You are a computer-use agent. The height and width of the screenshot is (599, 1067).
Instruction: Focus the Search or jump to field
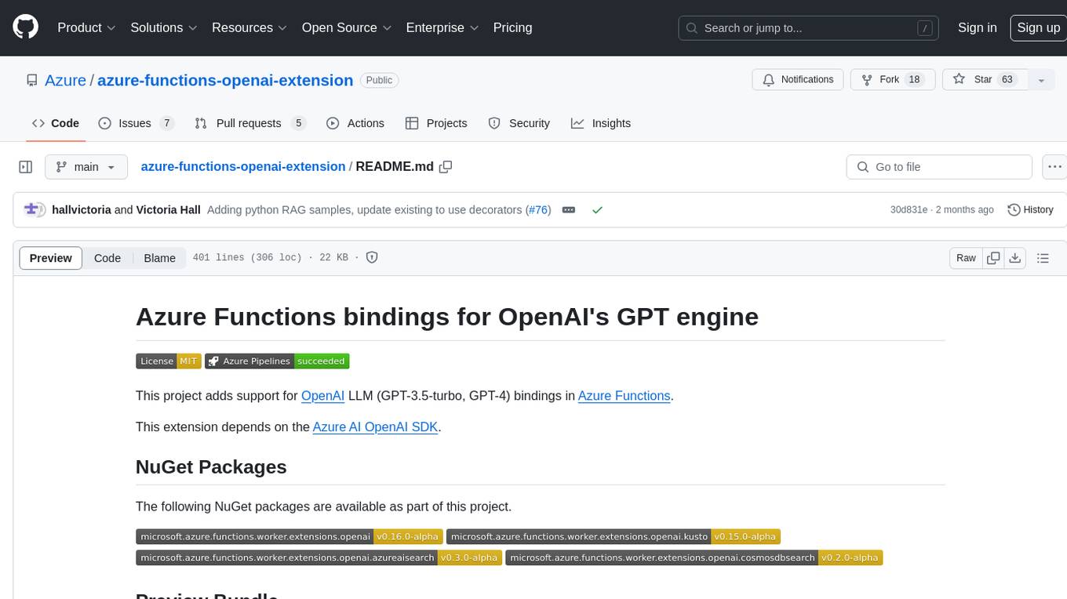(x=809, y=27)
